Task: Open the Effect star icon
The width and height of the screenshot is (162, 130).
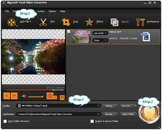Action: click(x=89, y=22)
